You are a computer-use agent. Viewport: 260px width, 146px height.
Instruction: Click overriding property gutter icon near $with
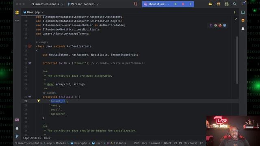30,63
